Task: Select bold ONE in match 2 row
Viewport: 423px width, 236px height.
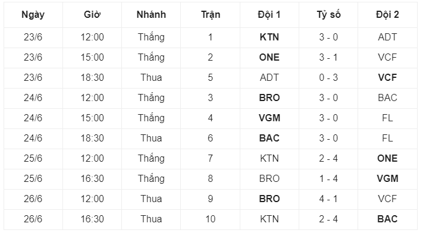Action: pos(270,58)
